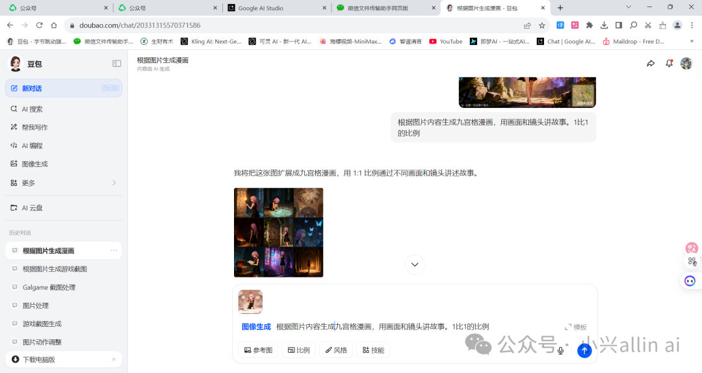Reload the page
This screenshot has height=373, width=702.
coord(40,25)
